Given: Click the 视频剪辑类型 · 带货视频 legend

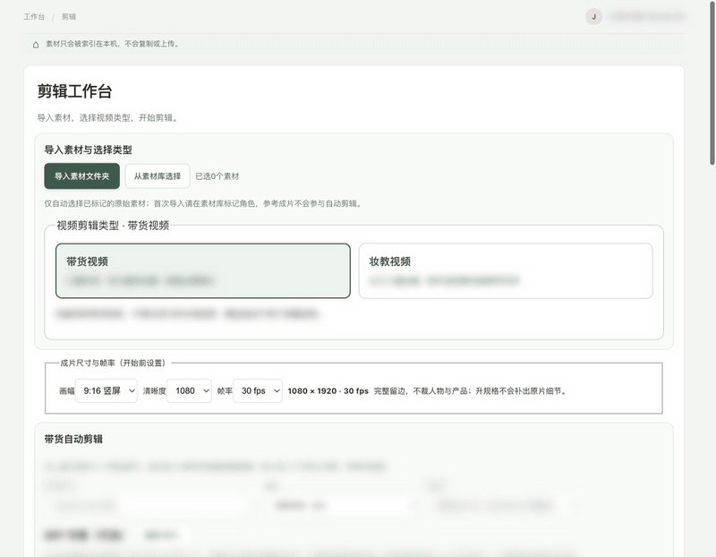Looking at the screenshot, I should point(113,226).
